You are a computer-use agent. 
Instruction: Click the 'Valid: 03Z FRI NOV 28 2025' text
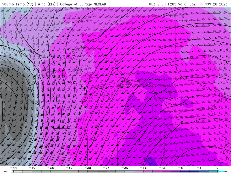pos(203,4)
